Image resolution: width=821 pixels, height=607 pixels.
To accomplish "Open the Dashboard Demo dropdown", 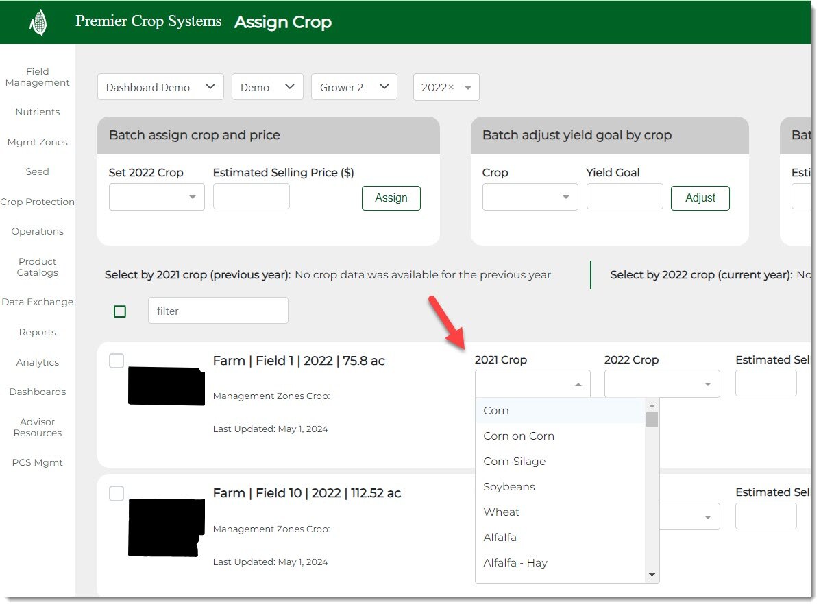I will tap(160, 87).
